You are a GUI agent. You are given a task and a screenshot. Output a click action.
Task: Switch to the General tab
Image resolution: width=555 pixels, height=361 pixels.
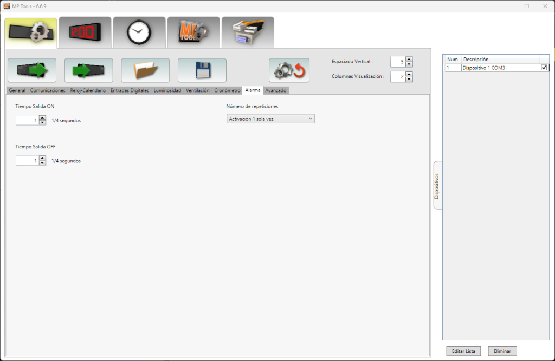tap(17, 90)
